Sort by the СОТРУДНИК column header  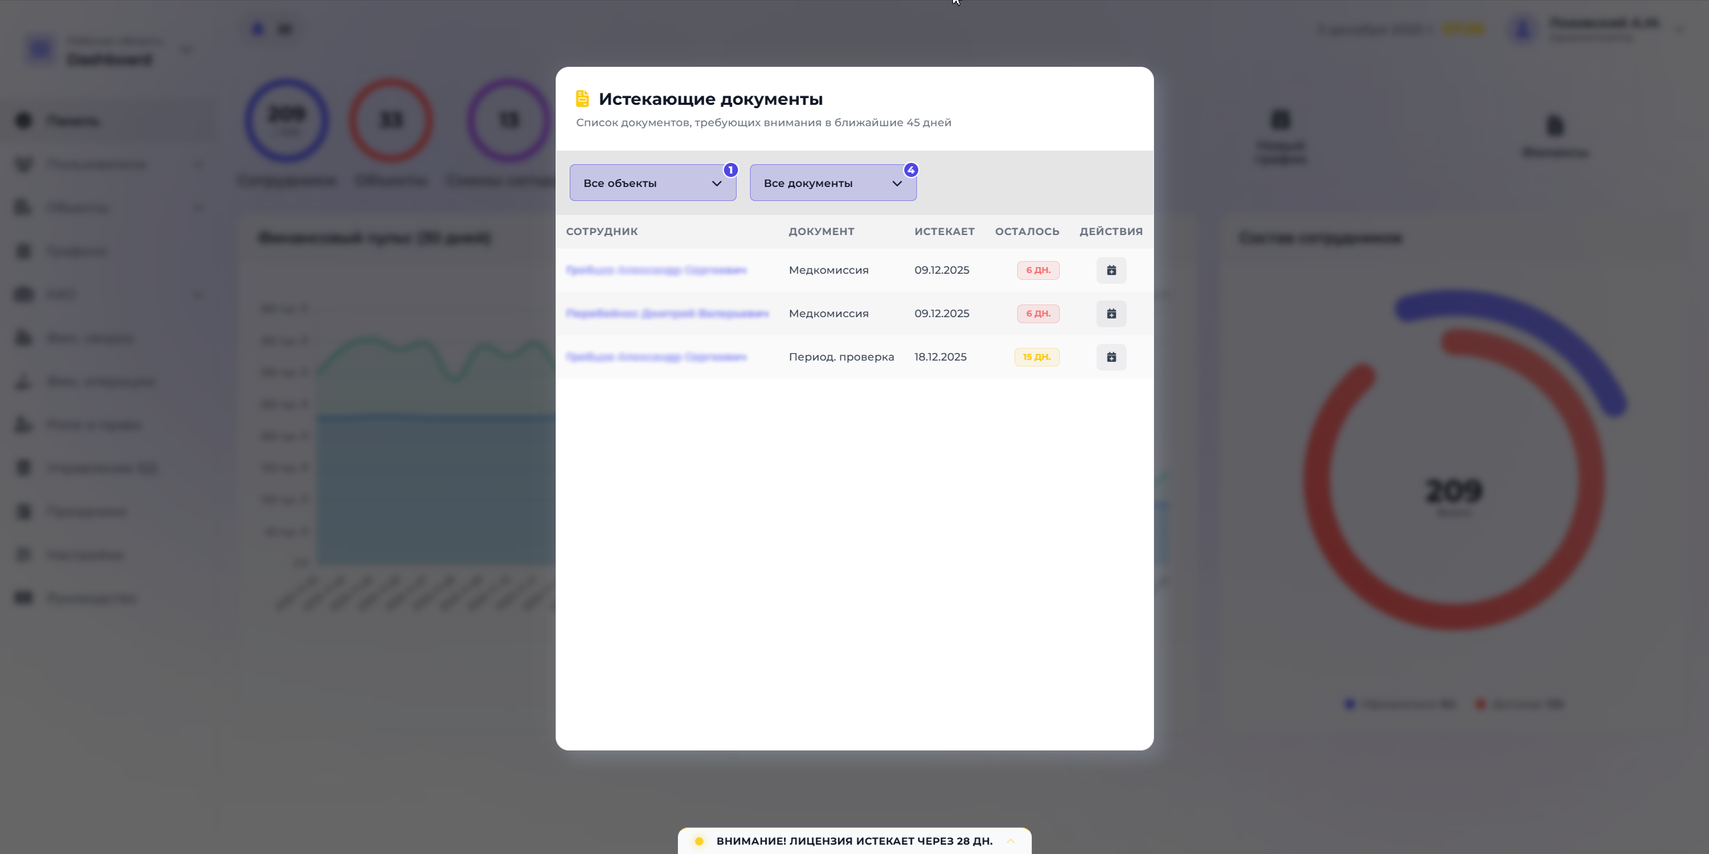602,232
